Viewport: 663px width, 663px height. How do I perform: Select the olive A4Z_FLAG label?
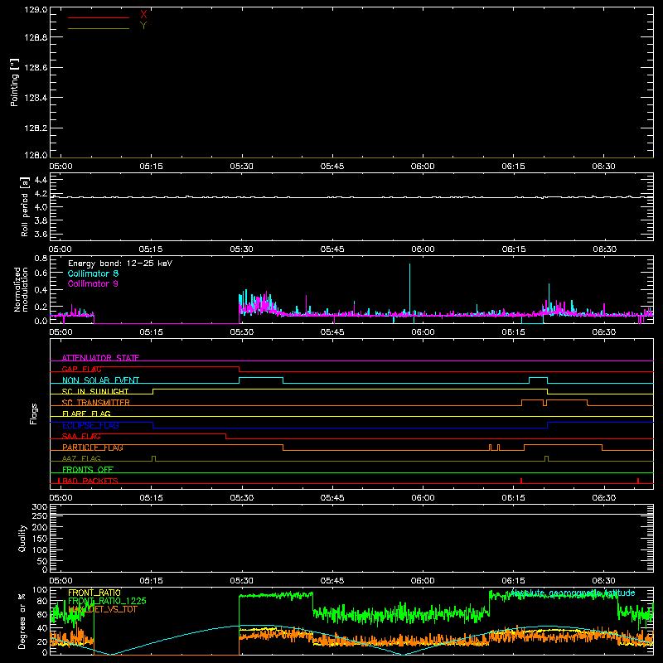[x=81, y=458]
